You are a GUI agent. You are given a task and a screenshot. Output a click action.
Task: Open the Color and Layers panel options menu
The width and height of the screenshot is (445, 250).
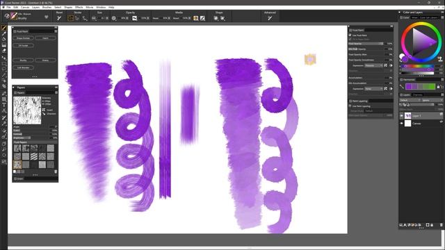(442, 12)
